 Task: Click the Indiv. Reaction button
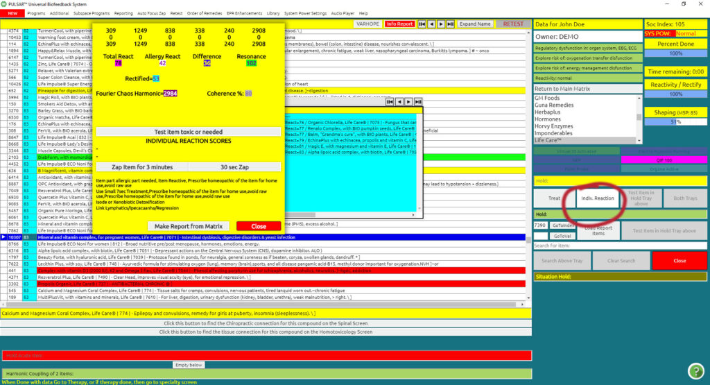[x=598, y=198]
